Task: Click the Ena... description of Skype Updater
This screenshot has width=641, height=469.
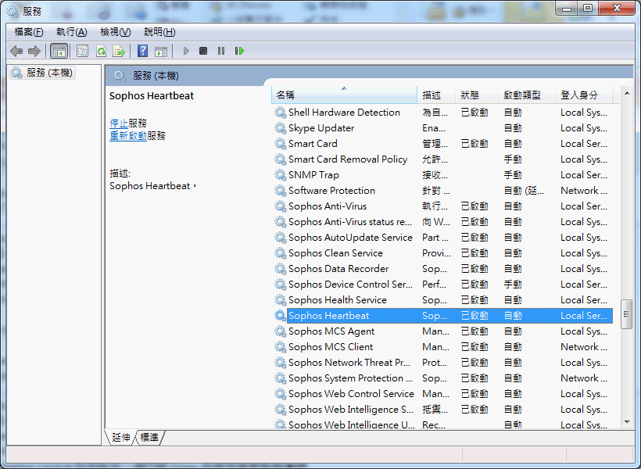Action: pyautogui.click(x=434, y=128)
